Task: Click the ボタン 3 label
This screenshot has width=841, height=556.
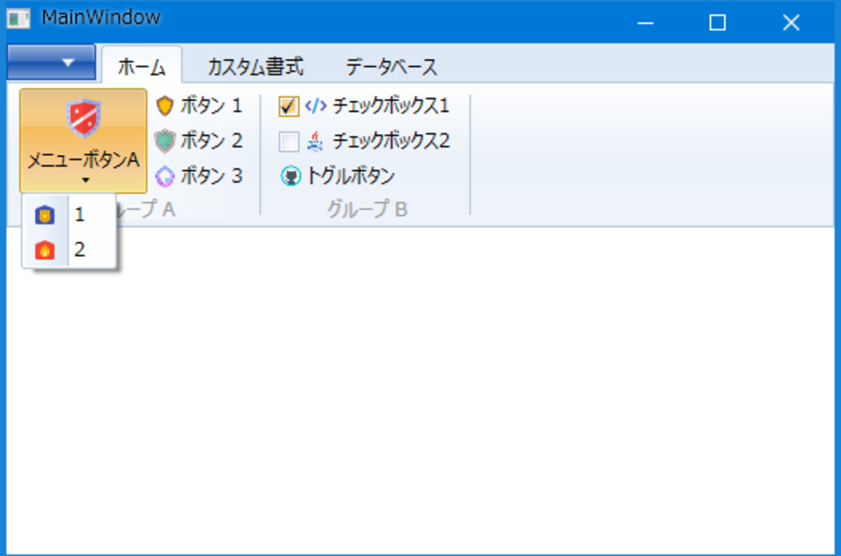Action: tap(212, 175)
